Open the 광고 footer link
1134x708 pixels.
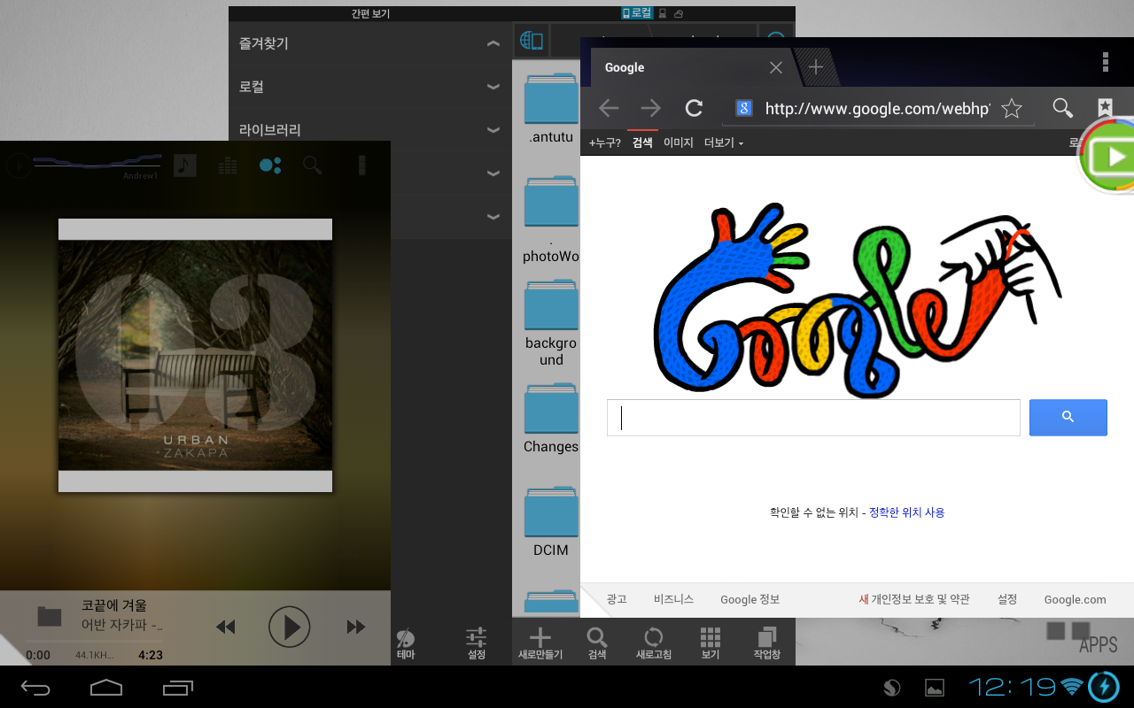click(x=617, y=599)
